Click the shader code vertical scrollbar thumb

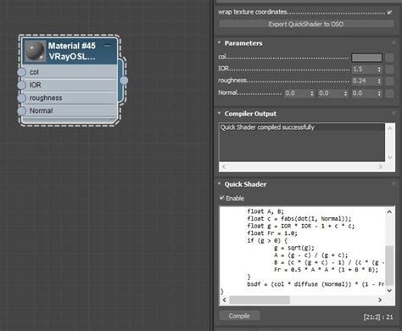tap(389, 266)
